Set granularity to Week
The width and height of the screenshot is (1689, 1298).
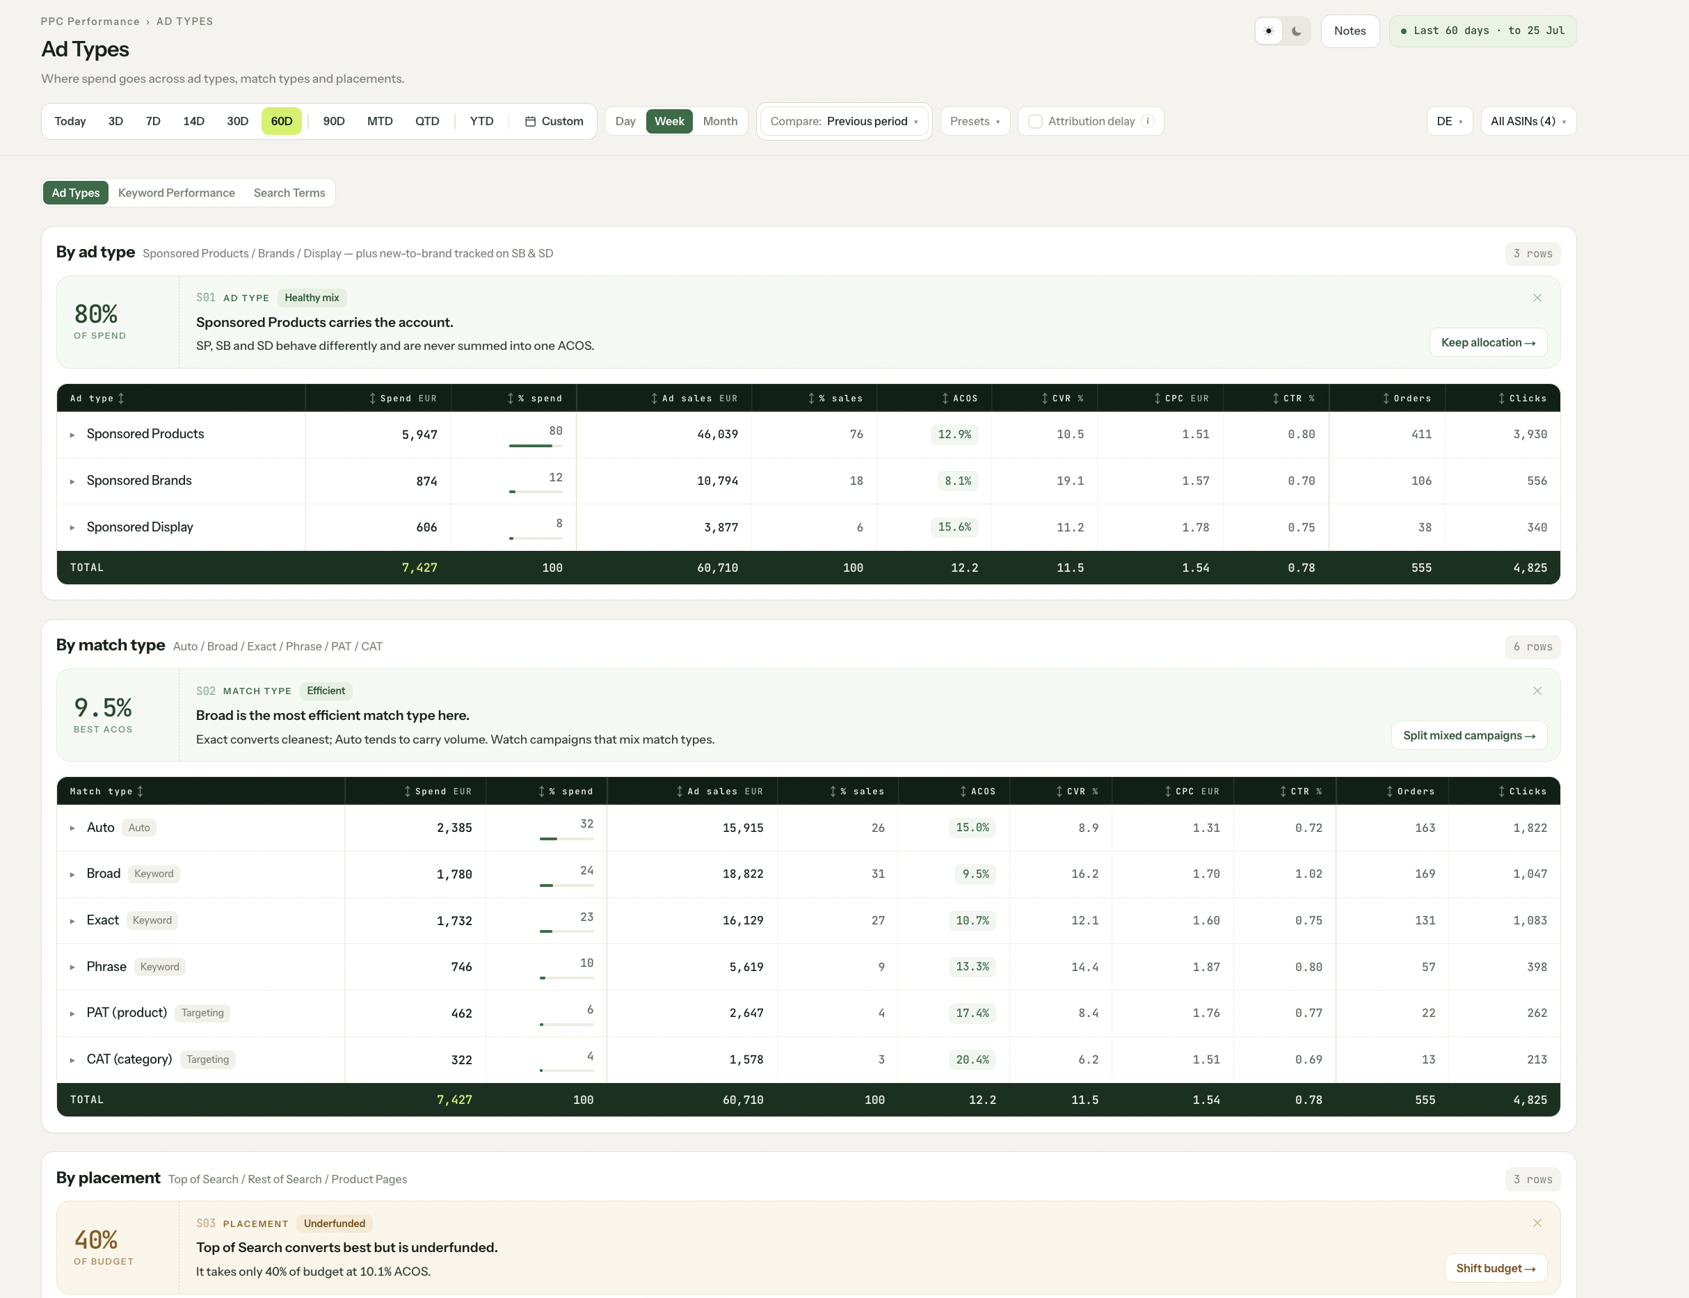click(669, 121)
